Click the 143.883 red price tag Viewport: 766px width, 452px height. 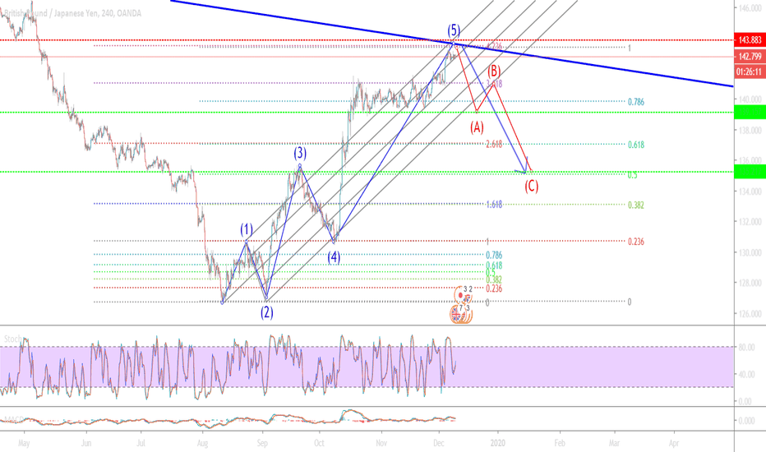click(x=748, y=40)
